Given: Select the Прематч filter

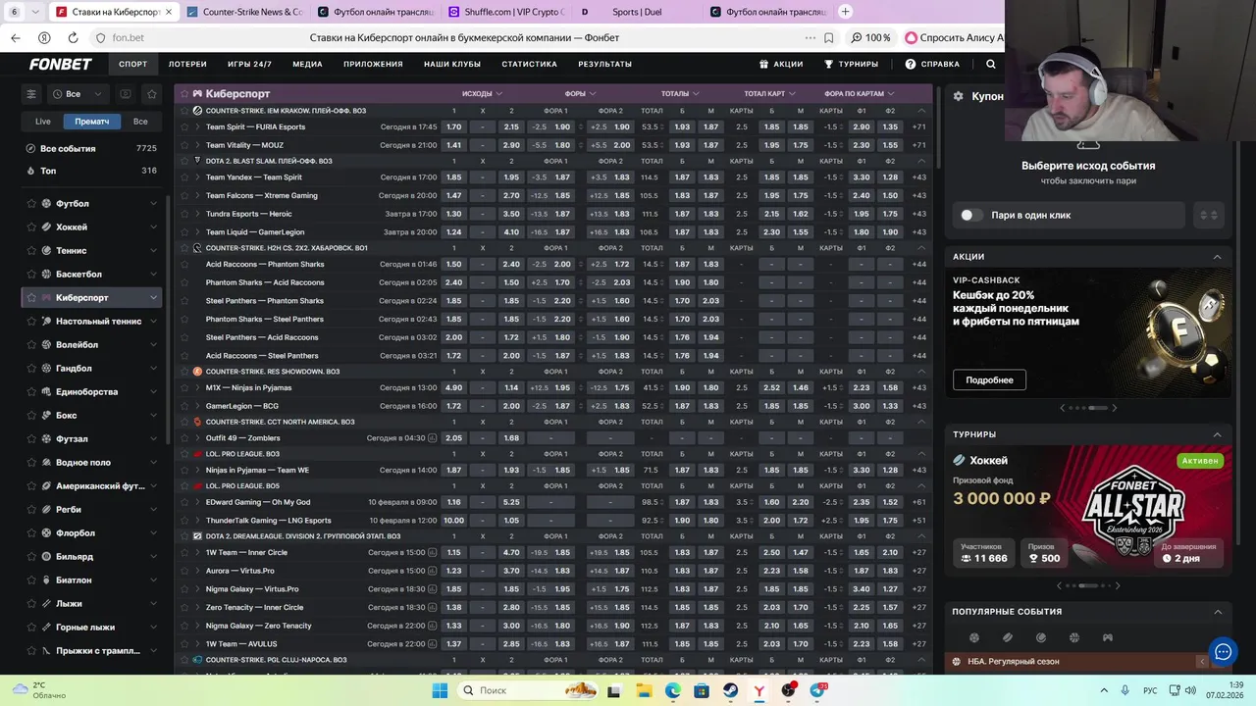Looking at the screenshot, I should (x=92, y=122).
